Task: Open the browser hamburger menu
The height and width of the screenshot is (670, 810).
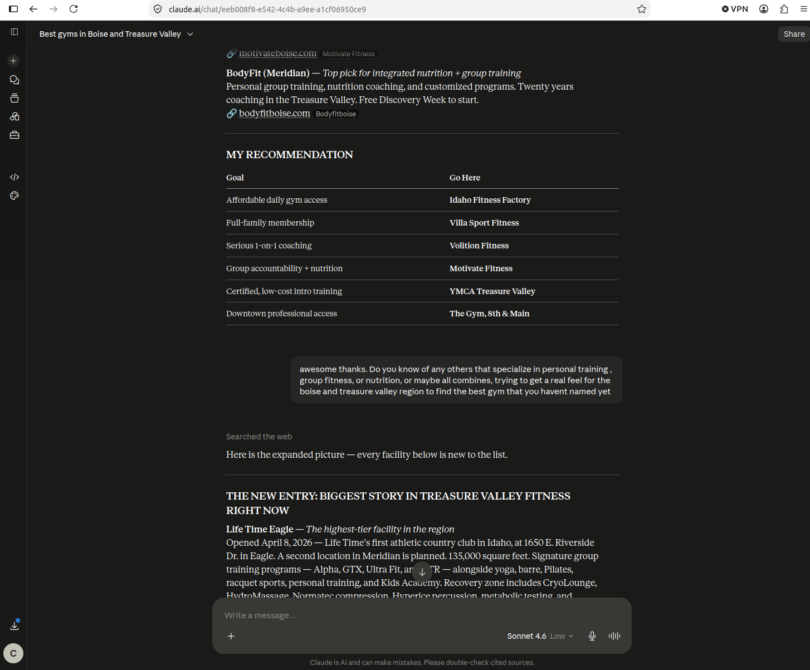Action: tap(803, 9)
